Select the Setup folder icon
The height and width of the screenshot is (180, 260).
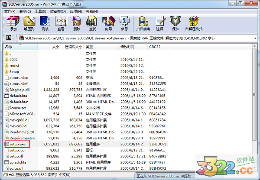pyautogui.click(x=6, y=71)
